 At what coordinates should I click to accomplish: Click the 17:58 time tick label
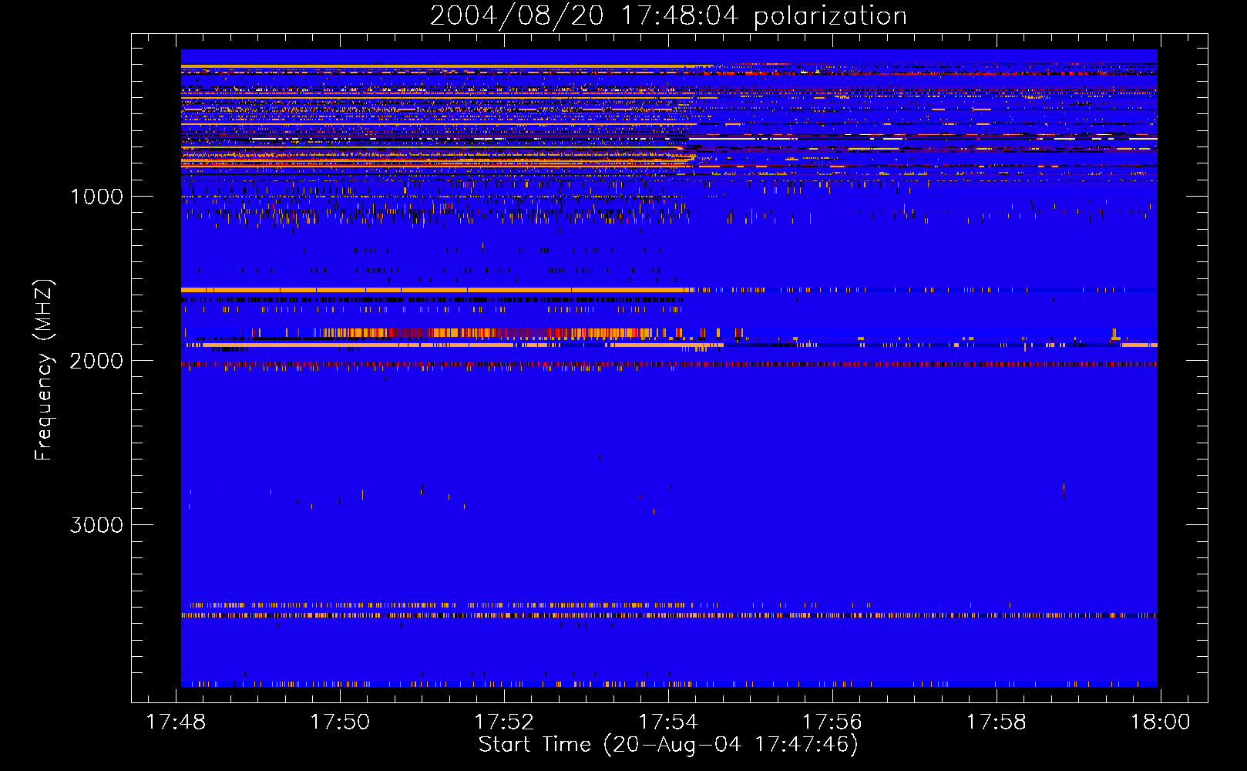point(997,722)
